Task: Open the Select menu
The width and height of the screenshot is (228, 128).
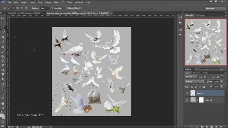Action: 48,2
